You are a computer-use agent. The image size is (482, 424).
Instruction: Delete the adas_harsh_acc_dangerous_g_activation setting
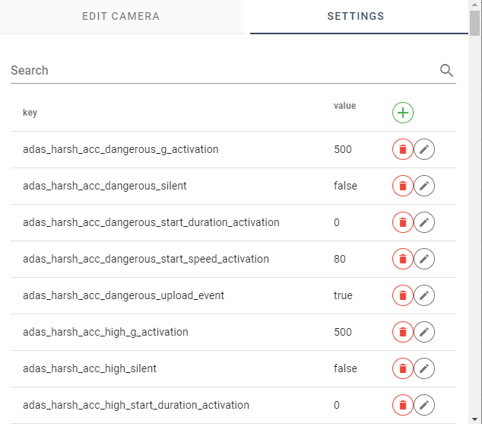coord(402,150)
